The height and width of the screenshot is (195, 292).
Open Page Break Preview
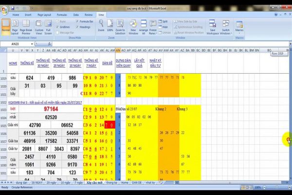pos(26,27)
